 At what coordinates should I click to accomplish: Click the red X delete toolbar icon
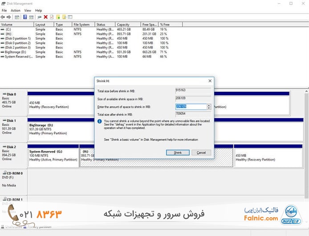(45, 17)
